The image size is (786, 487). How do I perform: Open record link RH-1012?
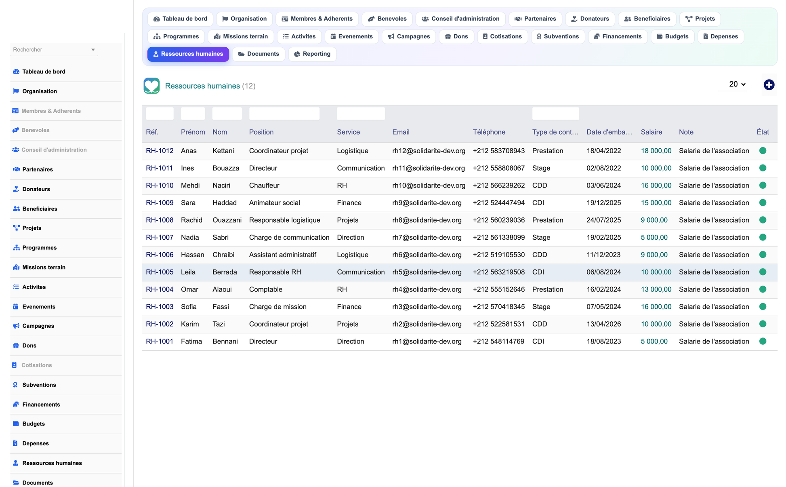coord(160,151)
